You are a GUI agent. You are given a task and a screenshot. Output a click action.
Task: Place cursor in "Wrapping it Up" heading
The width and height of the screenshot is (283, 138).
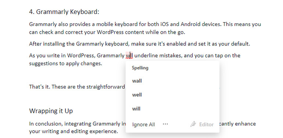[51, 111]
